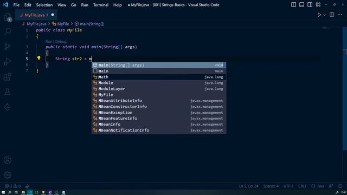Open the Testing flask view
Viewport: 347px width, 195px height.
pyautogui.click(x=7, y=92)
